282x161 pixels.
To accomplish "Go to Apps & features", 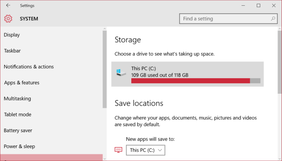I will [22, 83].
